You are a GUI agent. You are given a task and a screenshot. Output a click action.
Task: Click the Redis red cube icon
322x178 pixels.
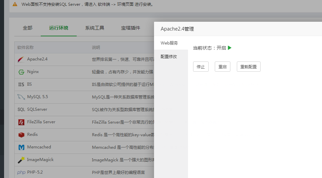(x=21, y=135)
